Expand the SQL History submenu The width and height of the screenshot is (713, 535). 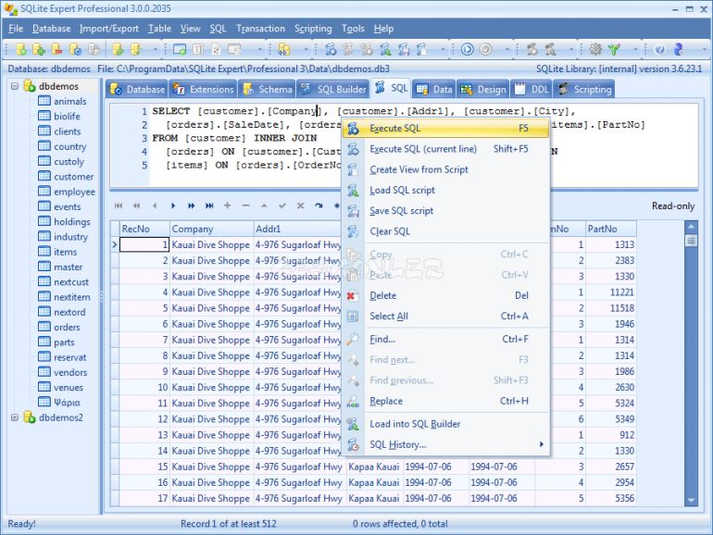445,444
